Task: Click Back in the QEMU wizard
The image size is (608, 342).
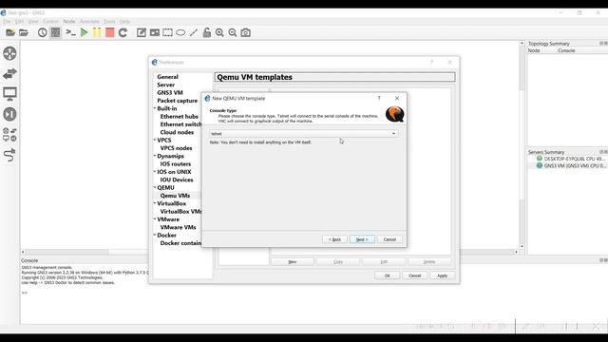Action: tap(334, 239)
